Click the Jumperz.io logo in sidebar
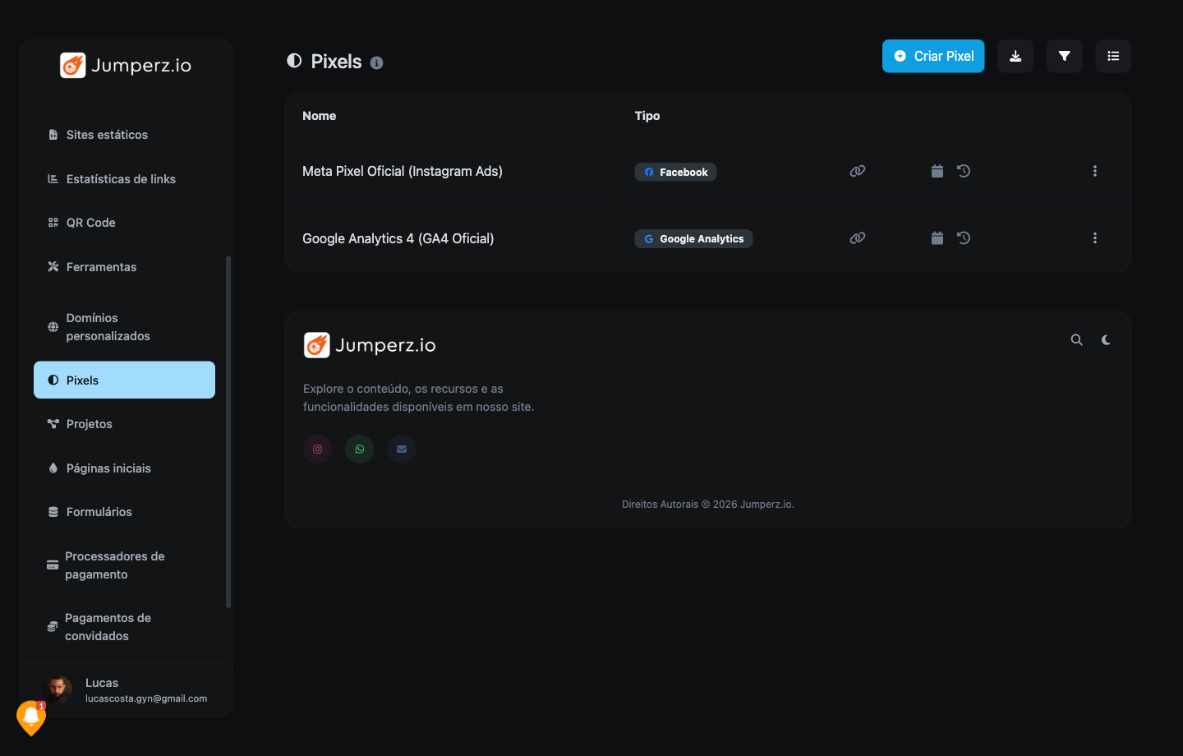 (x=126, y=65)
